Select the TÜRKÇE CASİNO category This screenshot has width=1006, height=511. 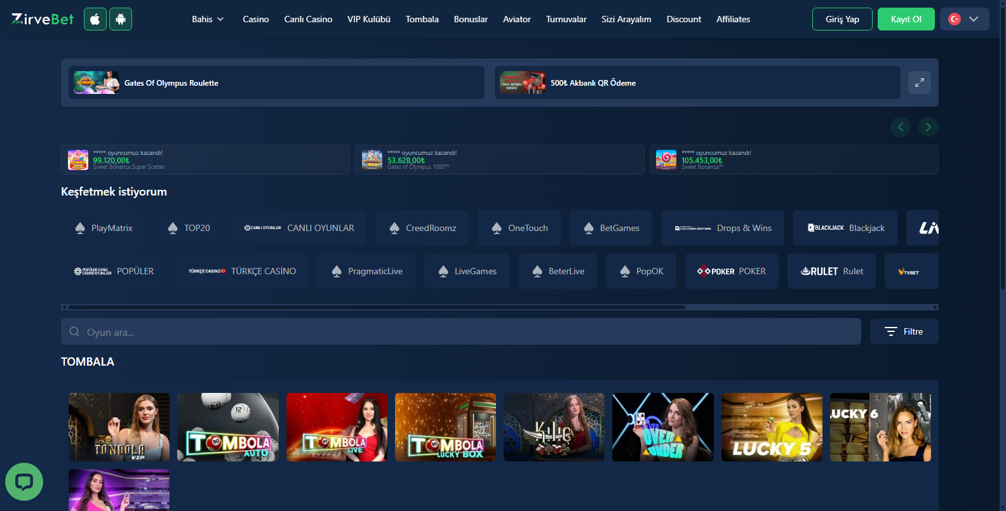[x=242, y=271]
